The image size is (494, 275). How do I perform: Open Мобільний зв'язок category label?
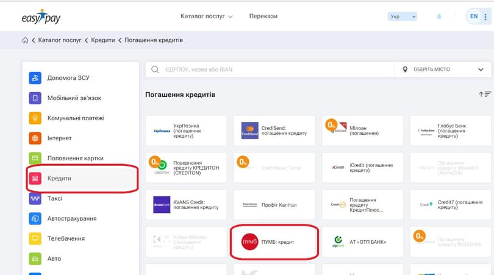click(x=74, y=98)
